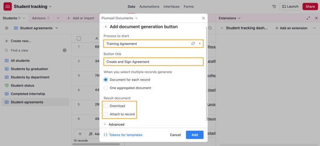Click the Find a view search field
Image resolution: width=320 pixels, height=146 pixels.
(x=33, y=50)
